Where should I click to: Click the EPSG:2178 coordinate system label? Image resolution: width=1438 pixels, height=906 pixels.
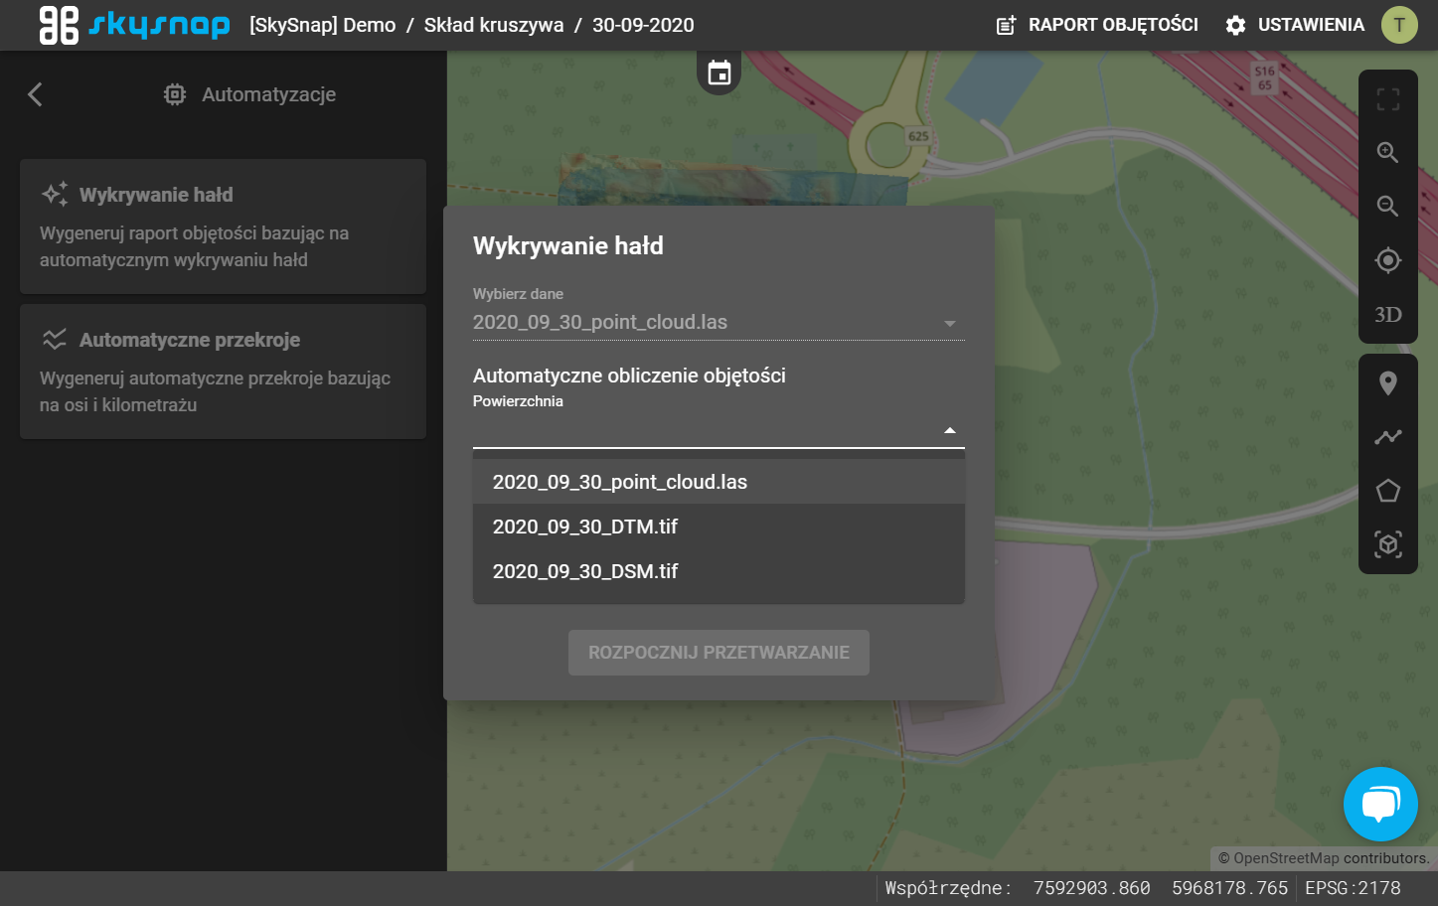pyautogui.click(x=1353, y=888)
